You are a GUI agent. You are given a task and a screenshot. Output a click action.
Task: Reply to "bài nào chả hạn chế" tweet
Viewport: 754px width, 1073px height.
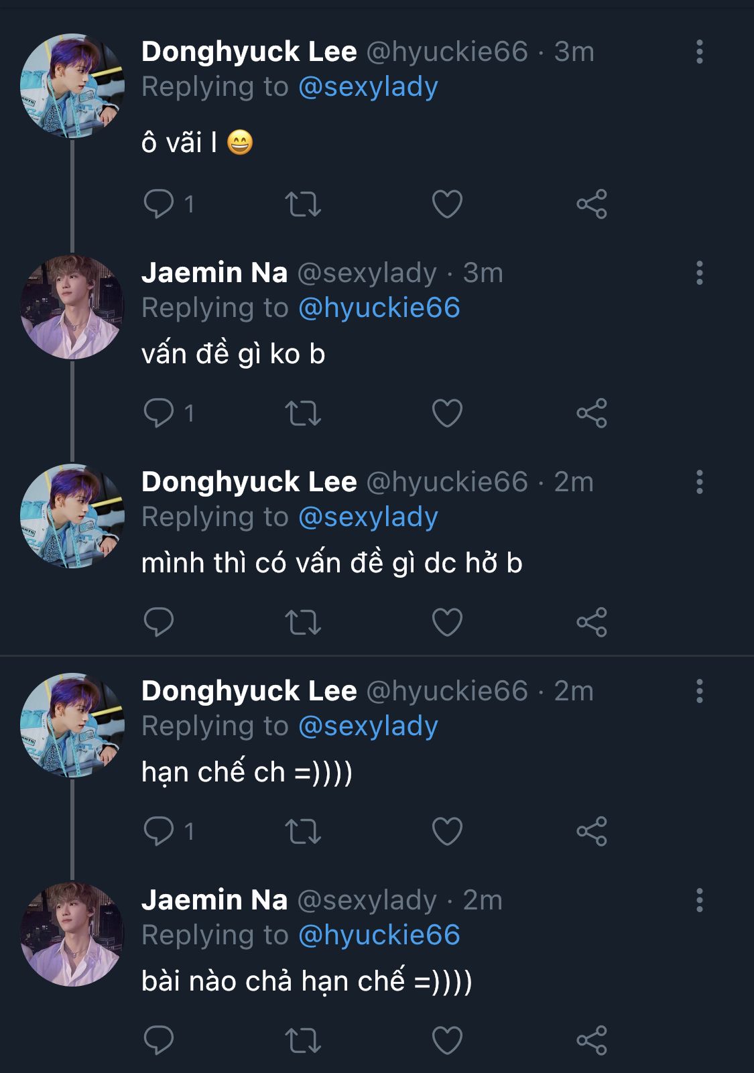[159, 1040]
